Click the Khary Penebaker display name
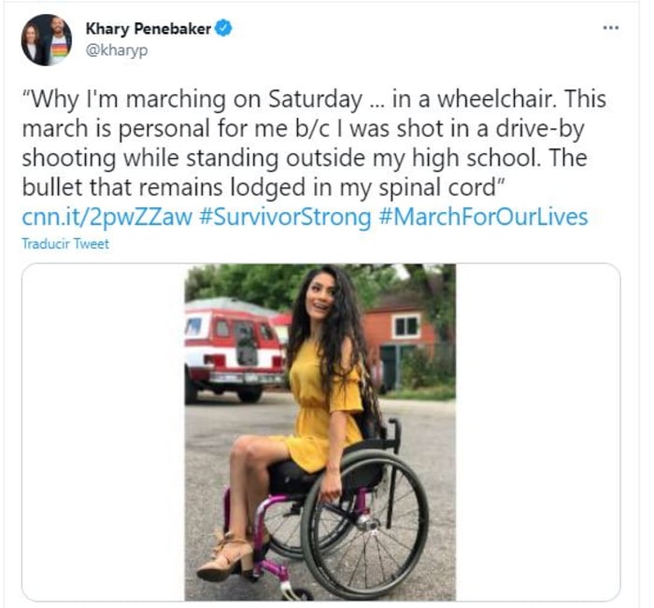Image resolution: width=654 pixels, height=608 pixels. point(149,29)
